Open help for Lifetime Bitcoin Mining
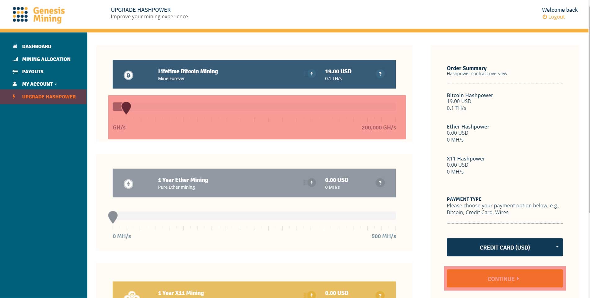The width and height of the screenshot is (590, 298). (x=380, y=74)
